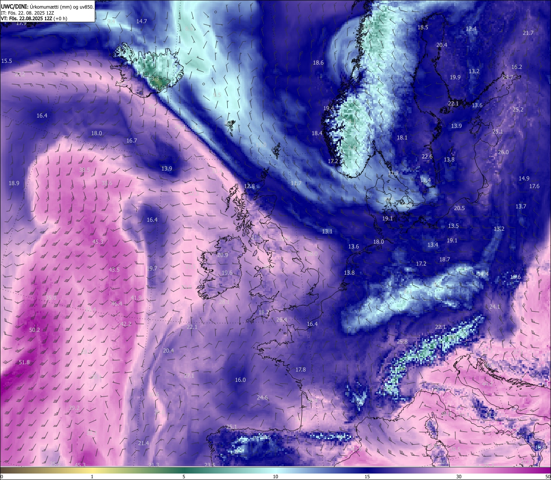Click the 19.7 value on the map

152,269
